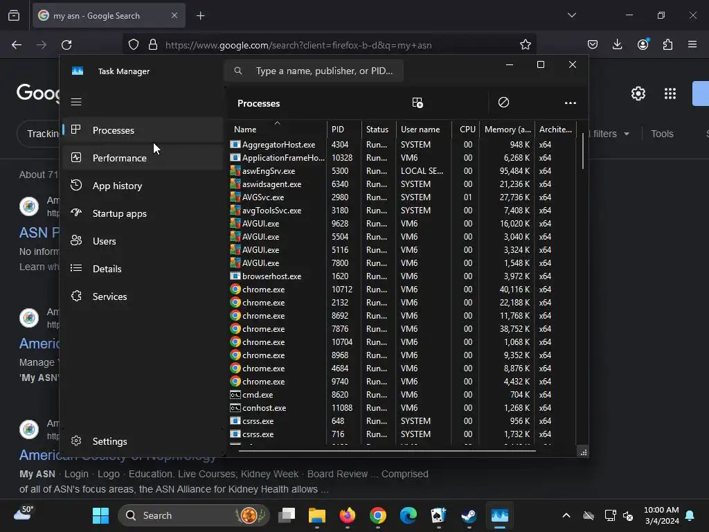
Task: Select the AggregatorHost.exe process row
Action: click(x=402, y=145)
